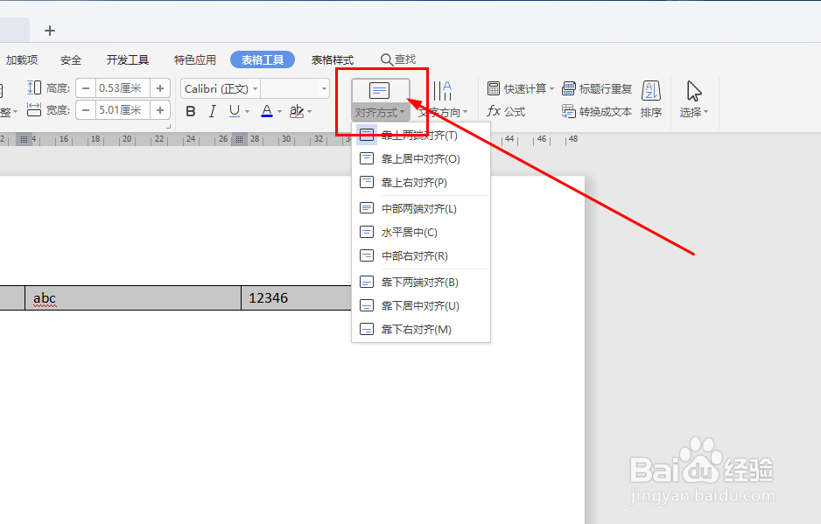Choose 靠上居中对齐(O) alignment
The width and height of the screenshot is (821, 524).
coord(421,158)
